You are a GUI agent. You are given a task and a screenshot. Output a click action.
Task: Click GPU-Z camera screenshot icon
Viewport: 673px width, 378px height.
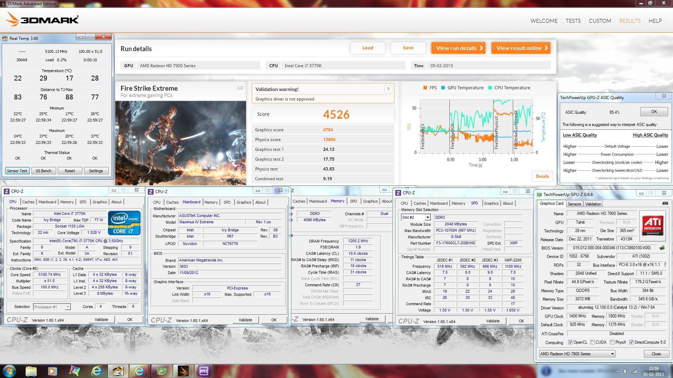pos(665,203)
